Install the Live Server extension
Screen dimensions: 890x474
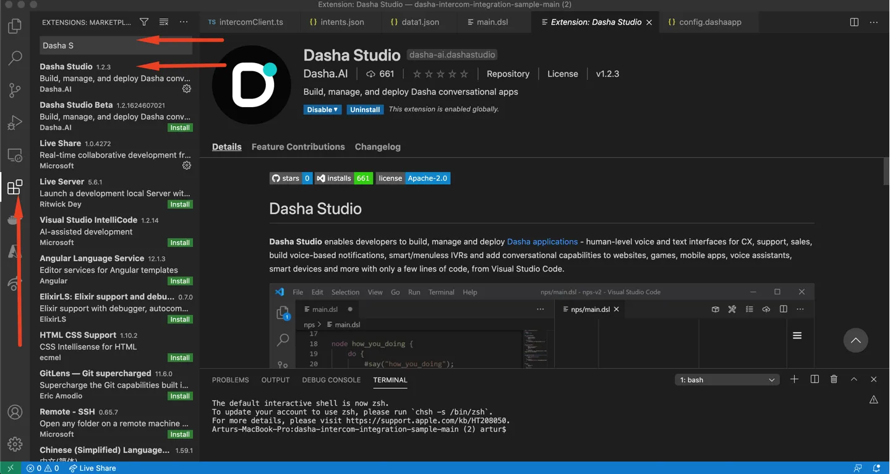click(x=180, y=204)
